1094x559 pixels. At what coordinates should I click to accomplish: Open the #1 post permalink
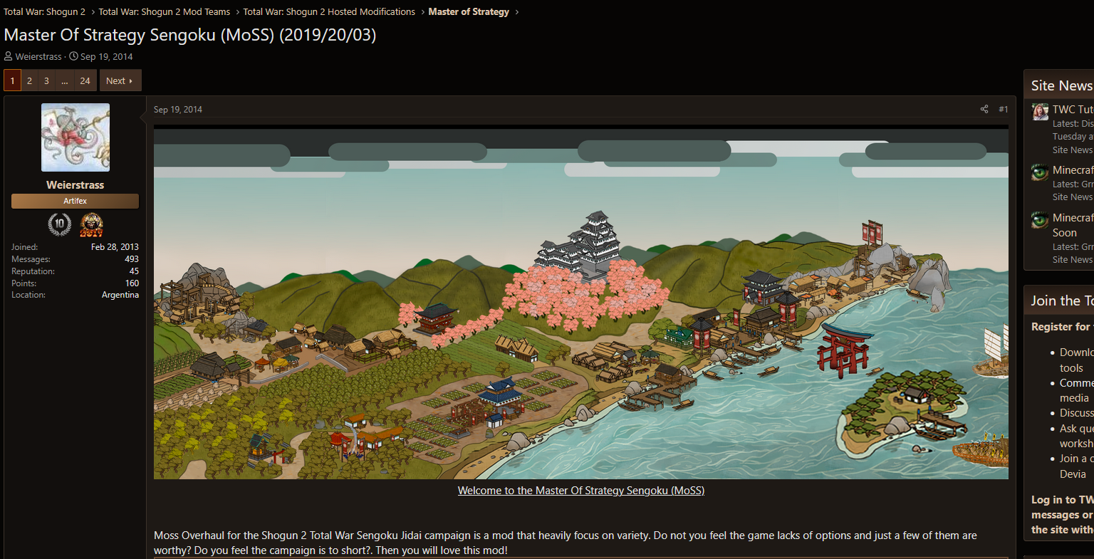1003,109
